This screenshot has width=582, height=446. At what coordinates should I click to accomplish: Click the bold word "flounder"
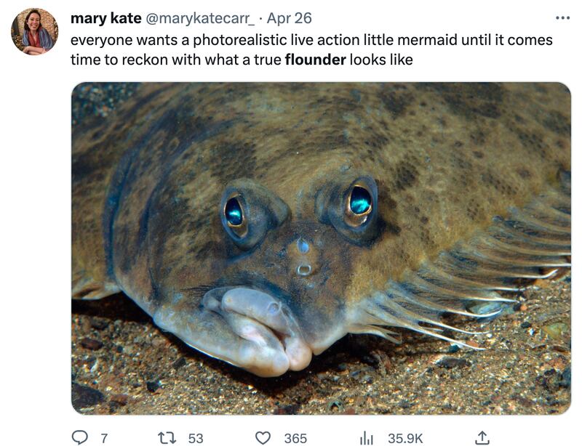315,60
